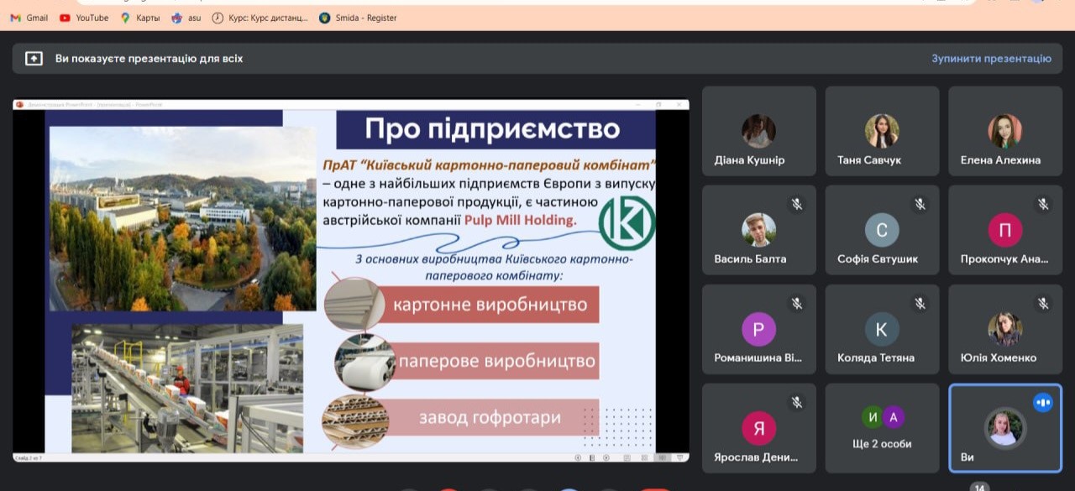Click muted microphone icon on Василь Балта tile
This screenshot has width=1075, height=491.
pyautogui.click(x=796, y=204)
